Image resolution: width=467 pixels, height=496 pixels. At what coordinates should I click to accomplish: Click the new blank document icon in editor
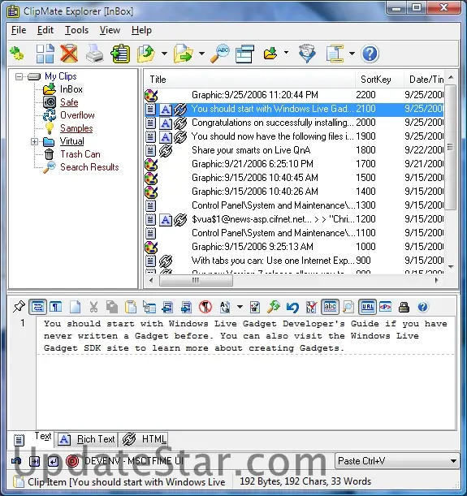[76, 307]
